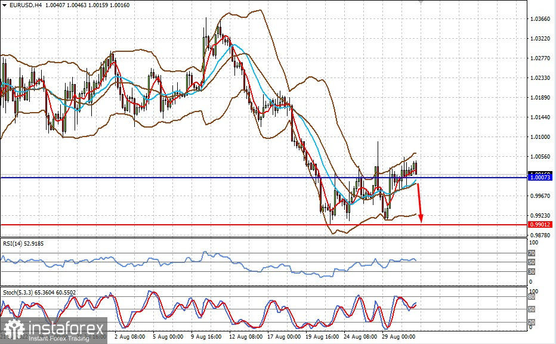
Task: Open the EURUSD,H4 chart dropdown triangle
Action: (4, 5)
